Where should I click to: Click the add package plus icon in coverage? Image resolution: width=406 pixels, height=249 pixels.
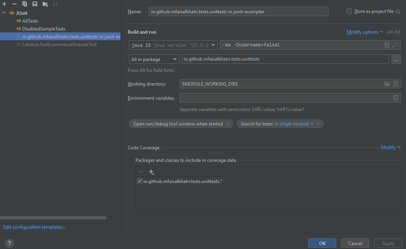(152, 172)
